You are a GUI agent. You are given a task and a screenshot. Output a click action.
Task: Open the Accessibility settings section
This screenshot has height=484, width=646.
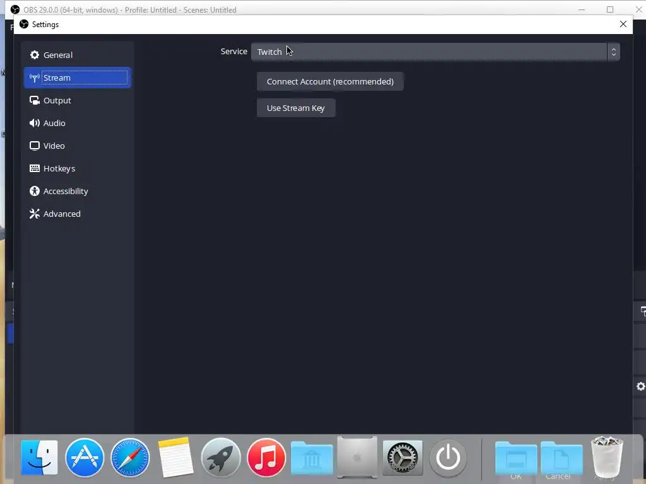click(x=78, y=191)
